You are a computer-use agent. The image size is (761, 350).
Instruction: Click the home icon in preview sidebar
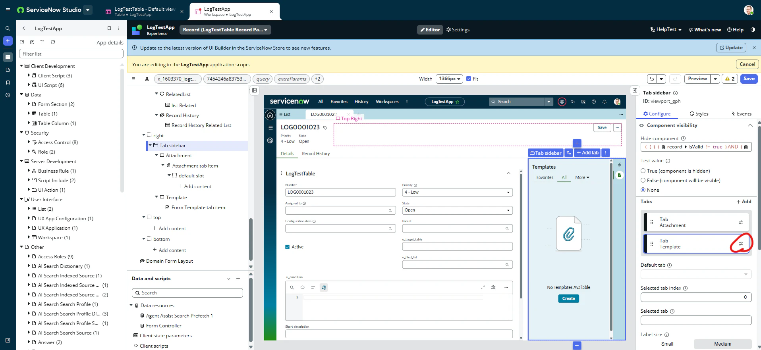click(x=270, y=115)
